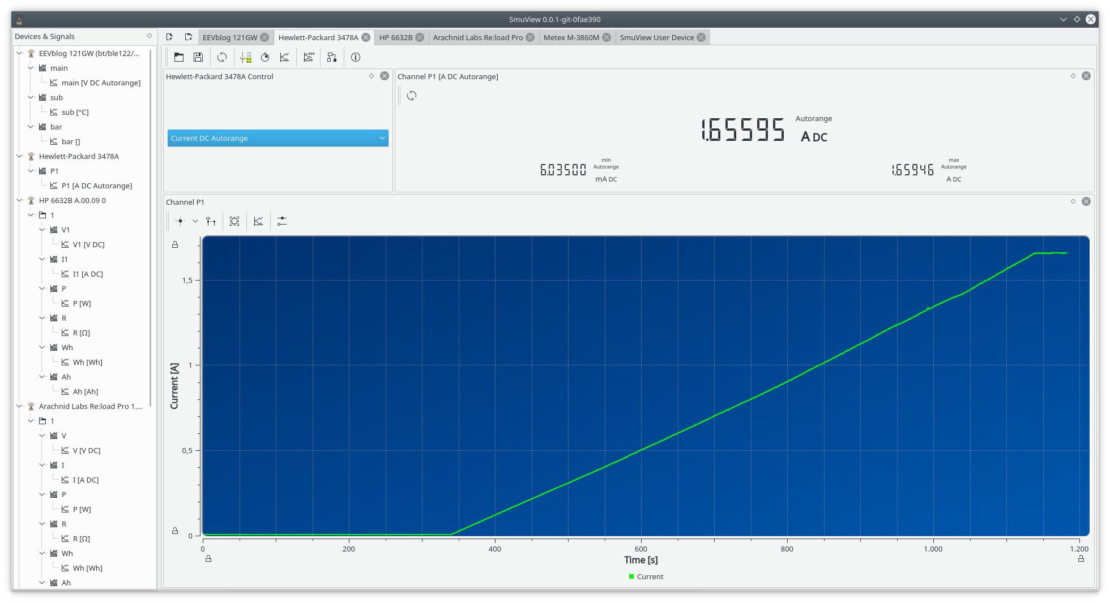
Task: Collapse the V1 channel node
Action: pyautogui.click(x=42, y=230)
